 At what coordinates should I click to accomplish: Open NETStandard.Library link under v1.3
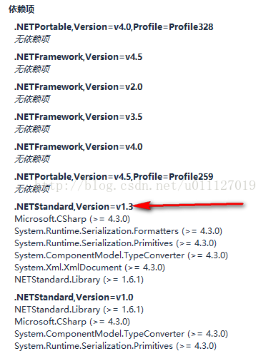[x=57, y=280]
